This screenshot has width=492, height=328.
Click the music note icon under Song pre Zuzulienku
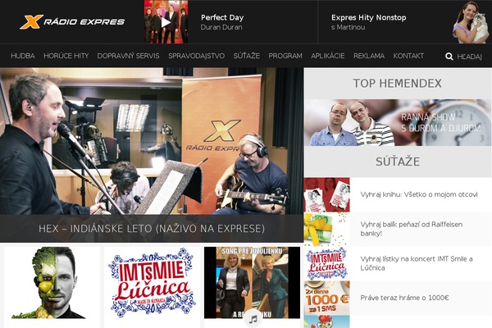[253, 319]
